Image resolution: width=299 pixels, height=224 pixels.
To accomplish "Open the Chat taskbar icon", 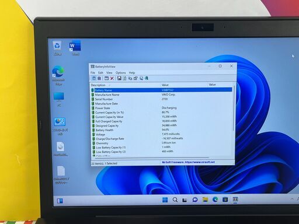I will [195, 199].
